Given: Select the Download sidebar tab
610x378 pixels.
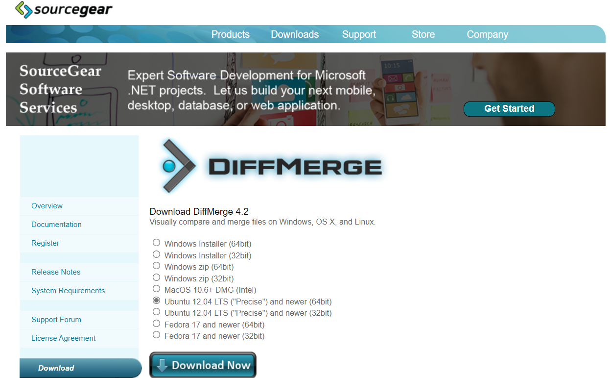Looking at the screenshot, I should tap(81, 368).
